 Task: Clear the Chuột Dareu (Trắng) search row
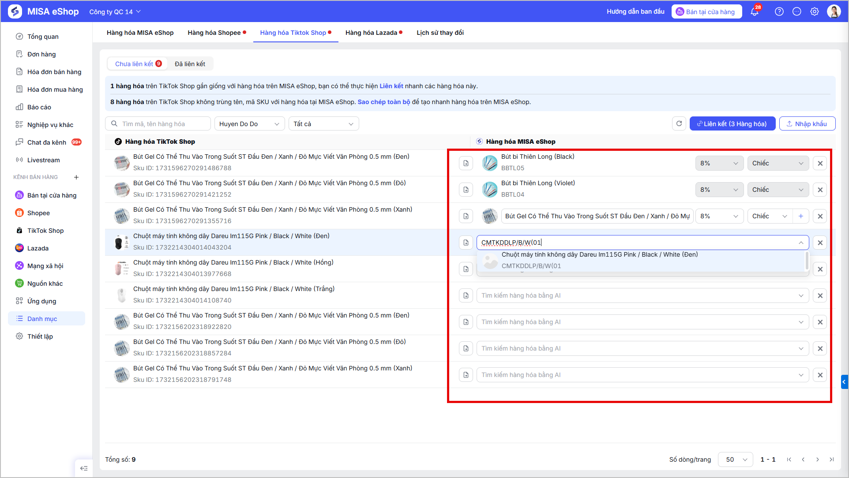[820, 296]
